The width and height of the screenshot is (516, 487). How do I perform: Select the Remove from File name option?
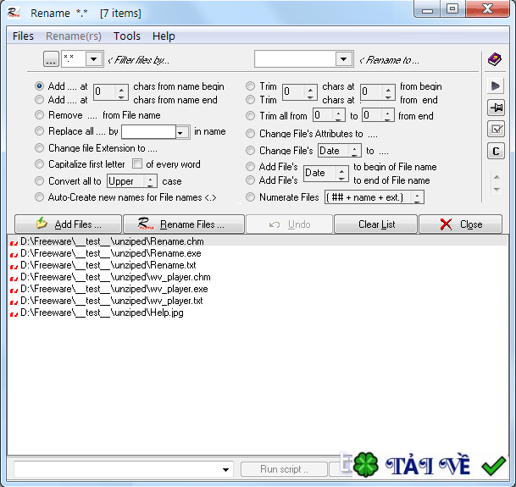tap(40, 115)
